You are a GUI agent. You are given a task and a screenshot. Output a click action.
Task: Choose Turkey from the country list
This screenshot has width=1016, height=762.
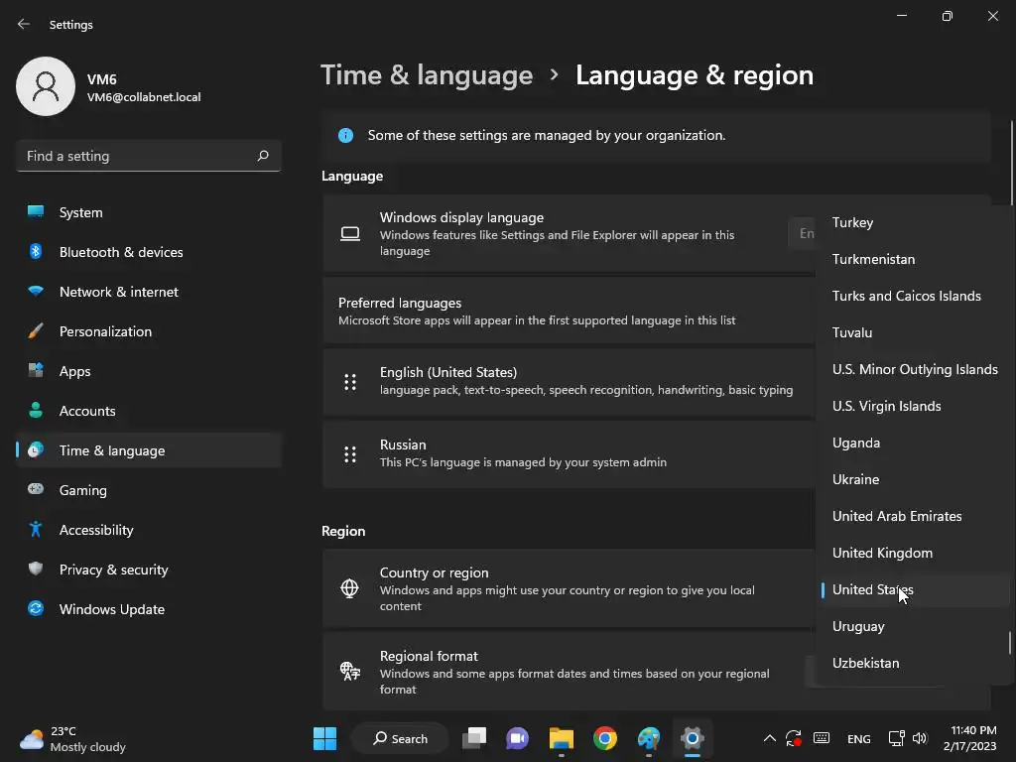click(x=913, y=222)
